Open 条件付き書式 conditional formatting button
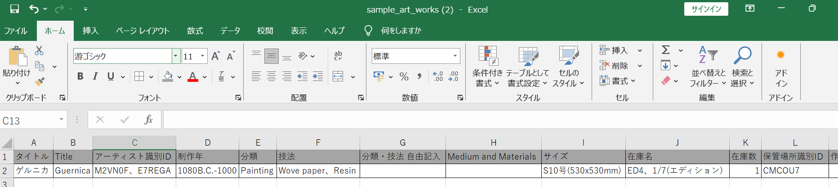The image size is (838, 187). pos(487,67)
